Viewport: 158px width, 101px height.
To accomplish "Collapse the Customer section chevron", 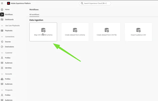I will point(2,53).
